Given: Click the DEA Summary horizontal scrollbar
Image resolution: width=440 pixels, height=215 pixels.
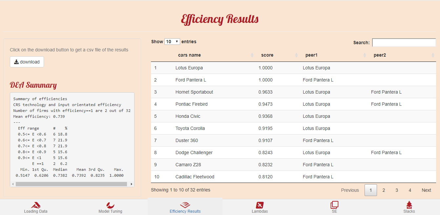Looking at the screenshot, I should (x=71, y=184).
